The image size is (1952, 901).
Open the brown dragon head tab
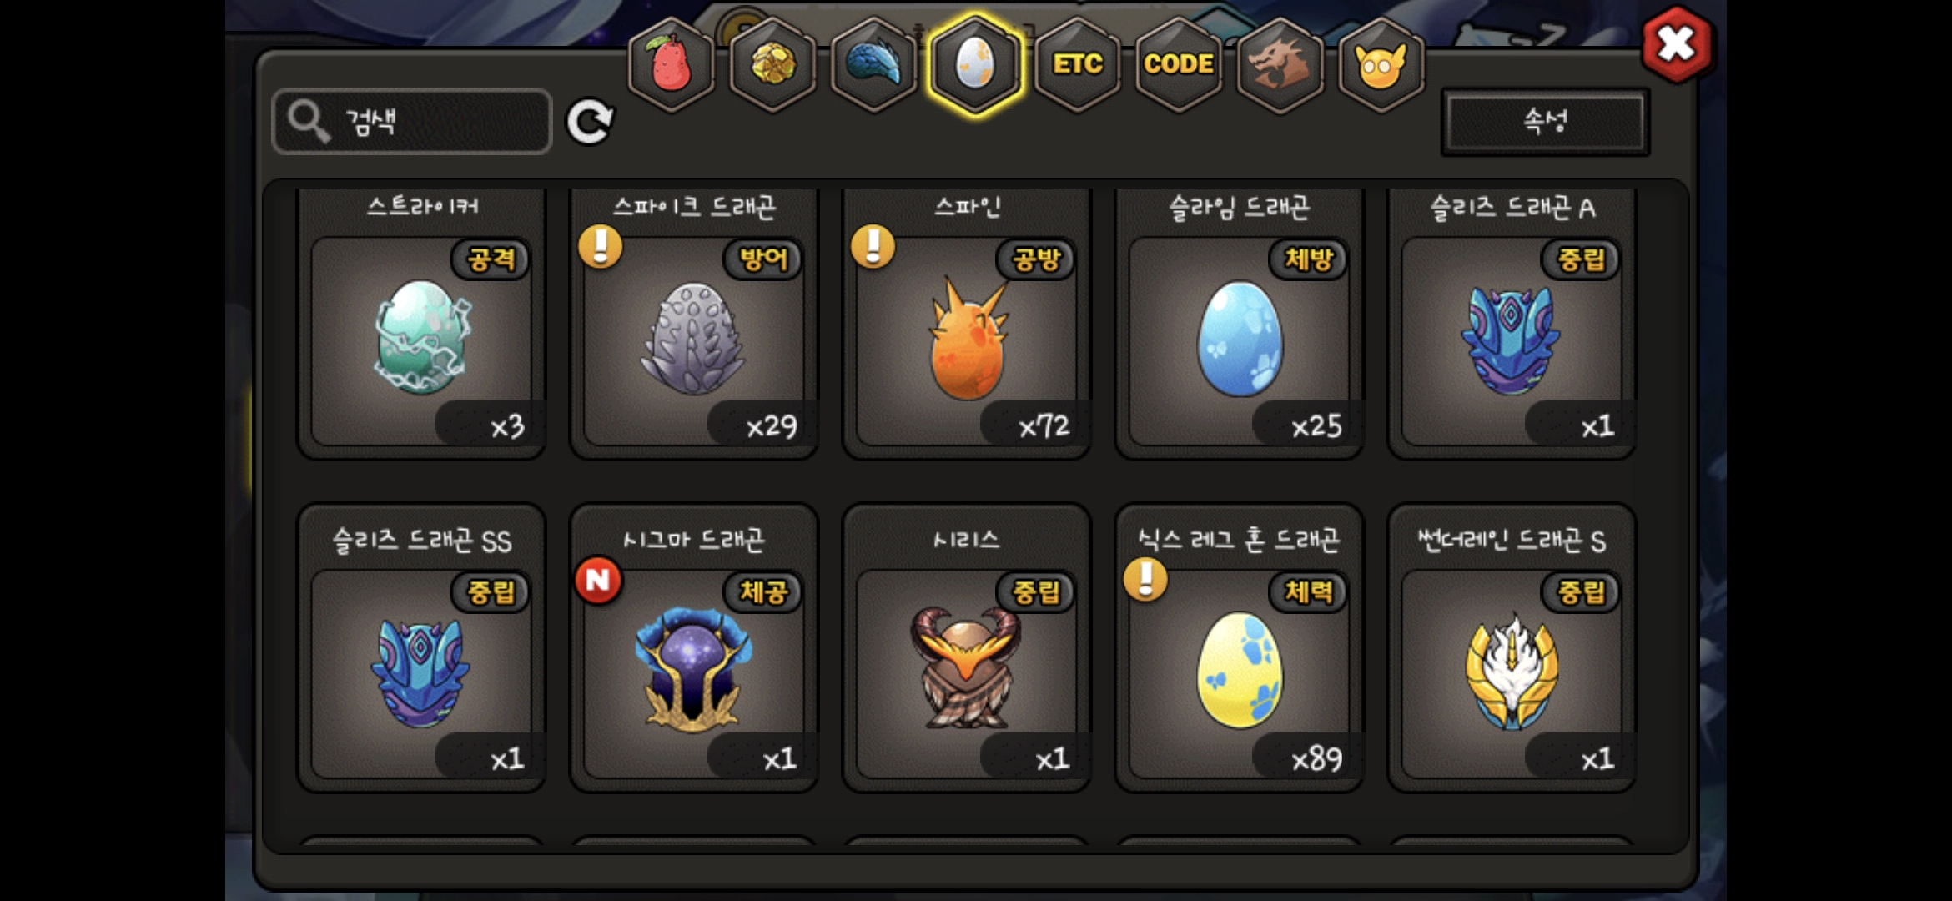coord(1280,64)
